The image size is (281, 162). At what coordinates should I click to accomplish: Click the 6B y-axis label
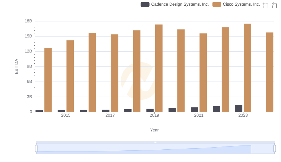(x=30, y=82)
